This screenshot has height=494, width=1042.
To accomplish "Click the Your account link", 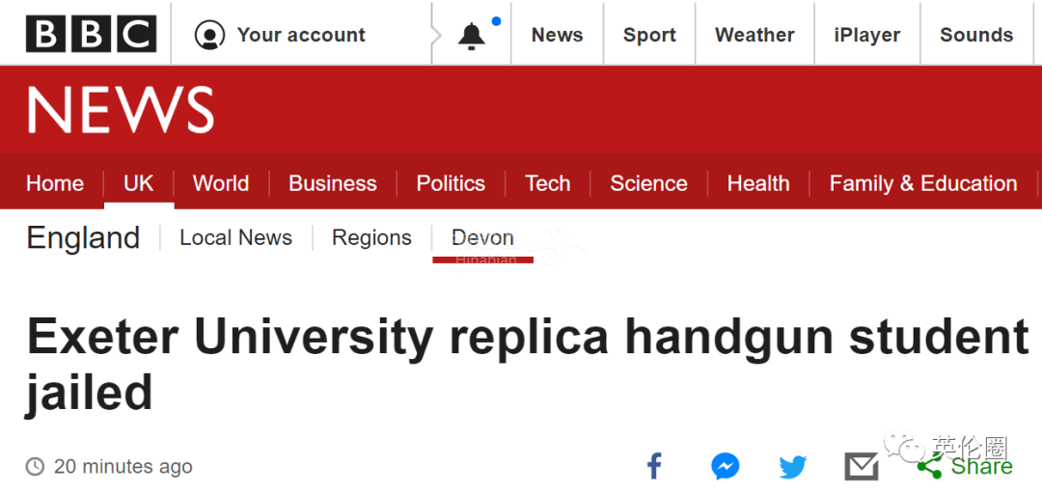I will tap(301, 36).
